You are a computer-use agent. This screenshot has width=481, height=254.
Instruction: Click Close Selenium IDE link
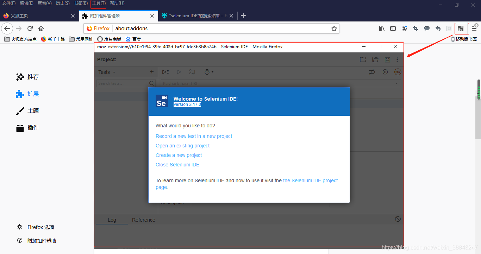coord(177,165)
